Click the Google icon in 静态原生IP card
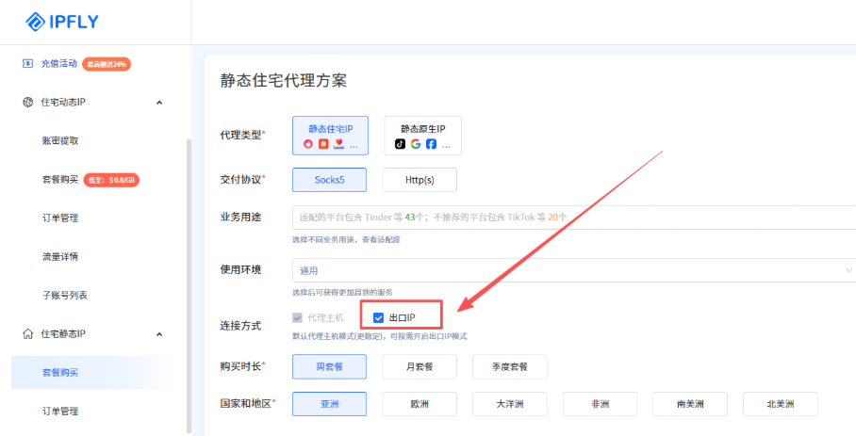Viewport: 856px width, 436px height. pyautogui.click(x=416, y=144)
